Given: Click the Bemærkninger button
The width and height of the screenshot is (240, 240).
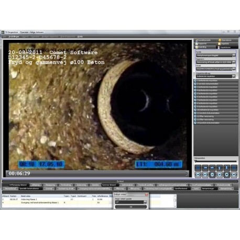Looking at the screenshot, I should 209,189.
